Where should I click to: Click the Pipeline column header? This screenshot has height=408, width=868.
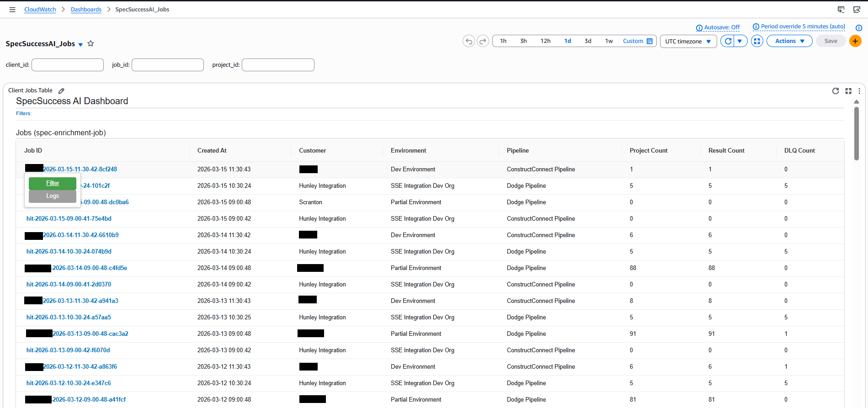tap(518, 151)
